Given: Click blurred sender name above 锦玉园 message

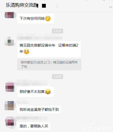Looking at the screenshot, I should tap(40, 37).
